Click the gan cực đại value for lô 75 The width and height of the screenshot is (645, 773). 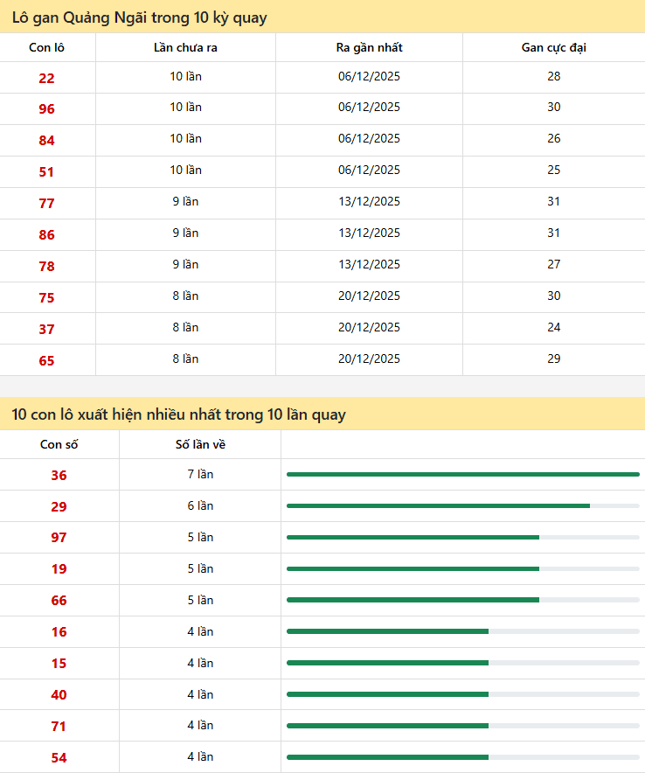click(553, 296)
